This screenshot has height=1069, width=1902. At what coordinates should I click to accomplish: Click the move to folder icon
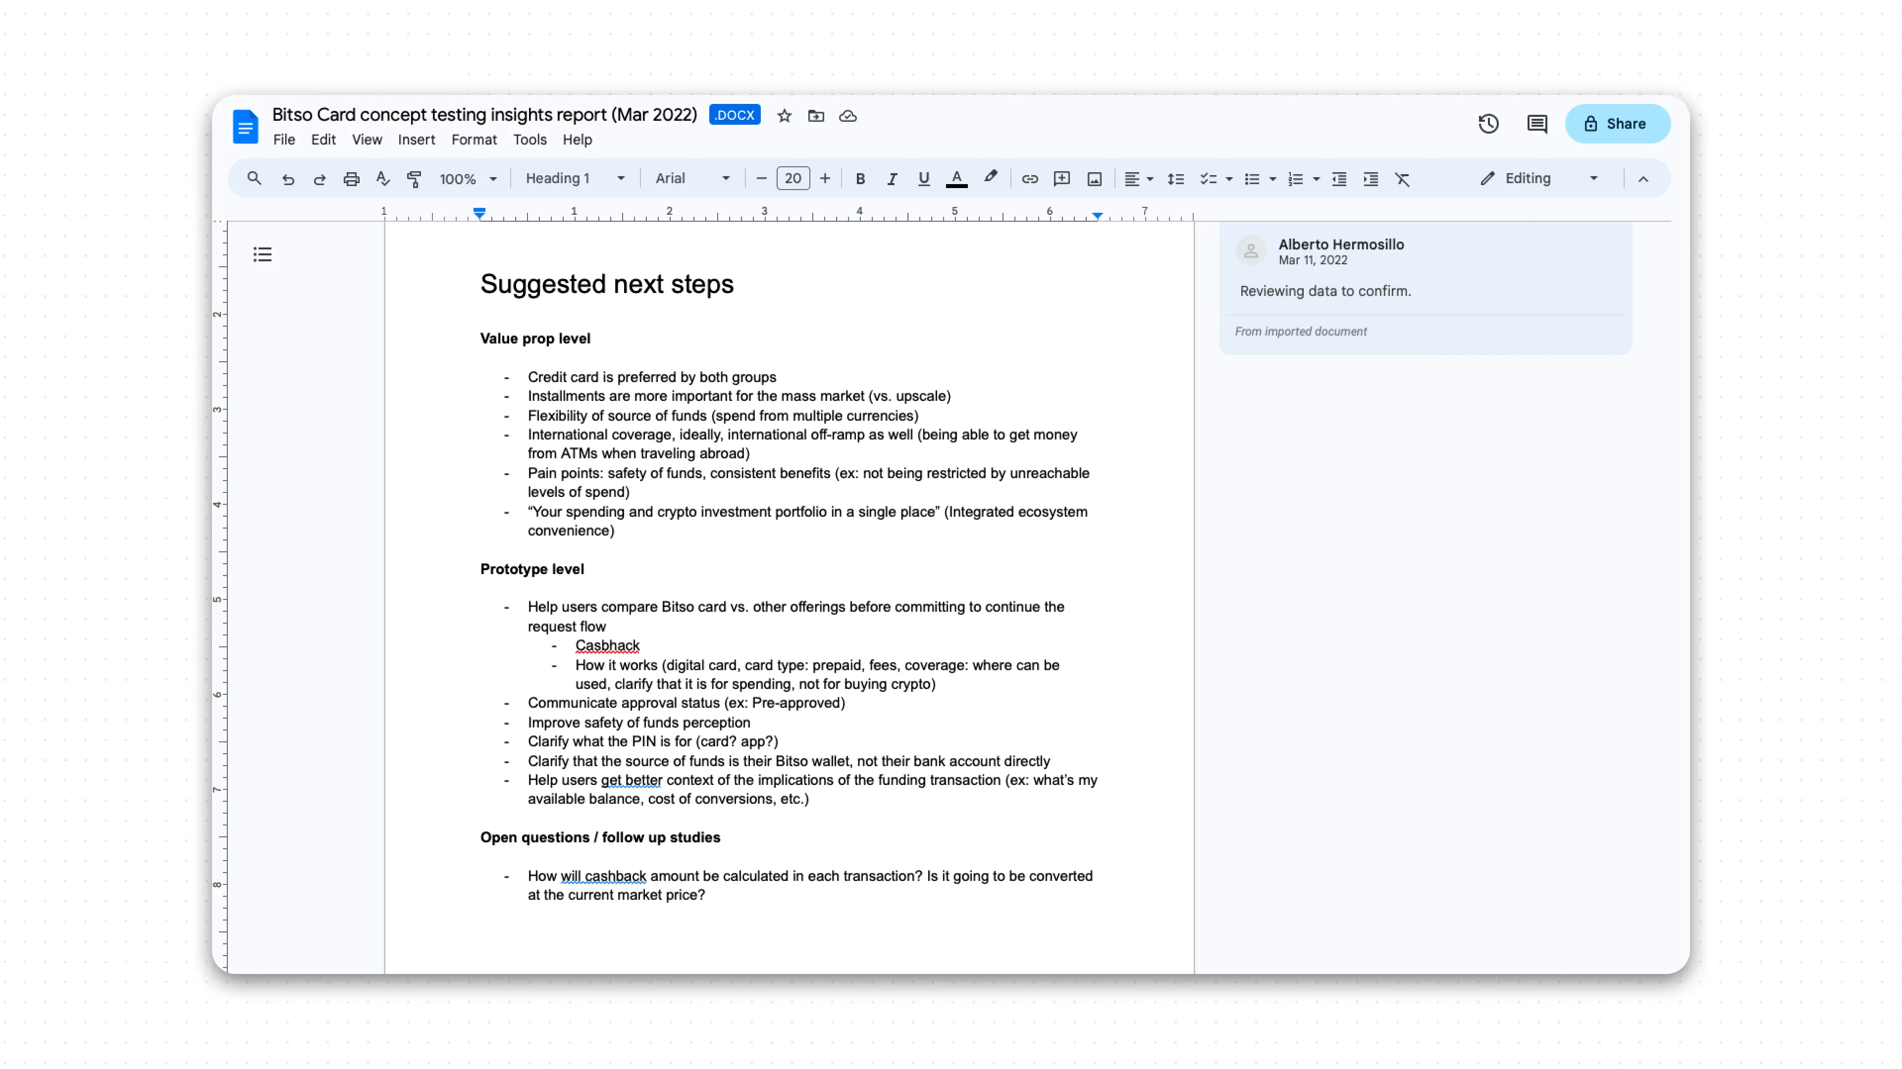pos(816,116)
